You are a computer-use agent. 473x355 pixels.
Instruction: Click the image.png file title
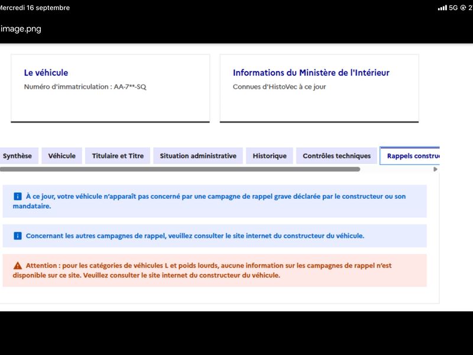coord(21,29)
